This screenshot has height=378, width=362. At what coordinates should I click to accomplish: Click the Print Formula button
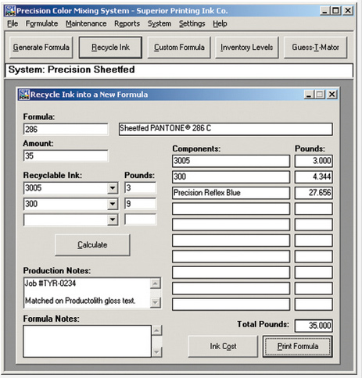click(x=298, y=346)
